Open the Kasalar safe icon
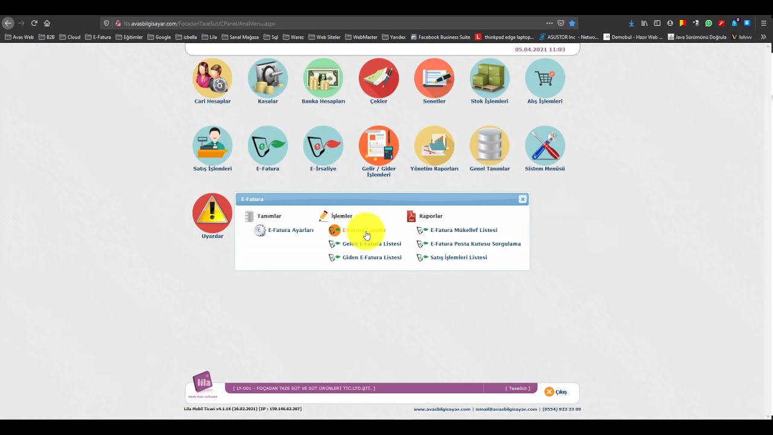Viewport: 773px width, 435px height. click(x=268, y=79)
